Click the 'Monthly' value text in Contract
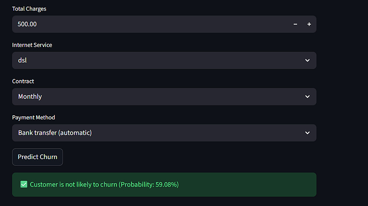 point(30,97)
